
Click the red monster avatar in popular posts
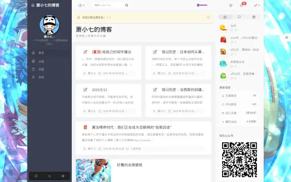[223, 40]
